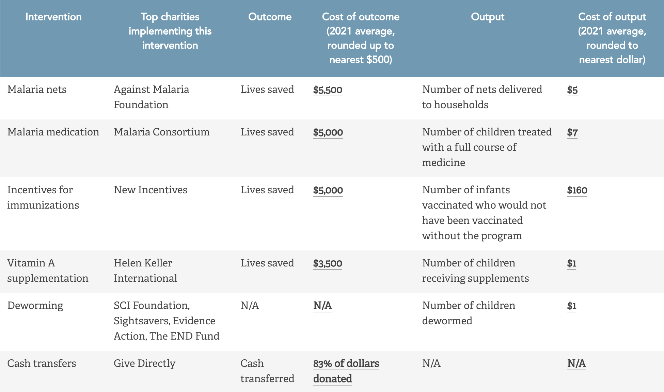Open the $7 cost per child treated link
The width and height of the screenshot is (664, 392).
coord(572,132)
